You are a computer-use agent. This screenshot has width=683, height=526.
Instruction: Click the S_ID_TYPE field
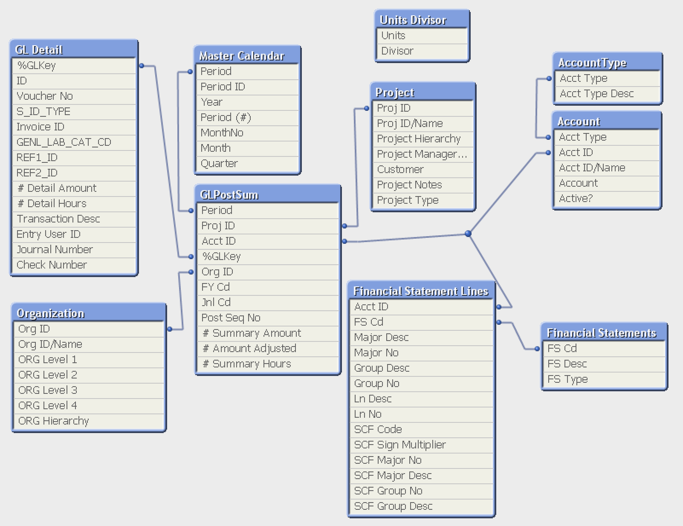tap(73, 112)
